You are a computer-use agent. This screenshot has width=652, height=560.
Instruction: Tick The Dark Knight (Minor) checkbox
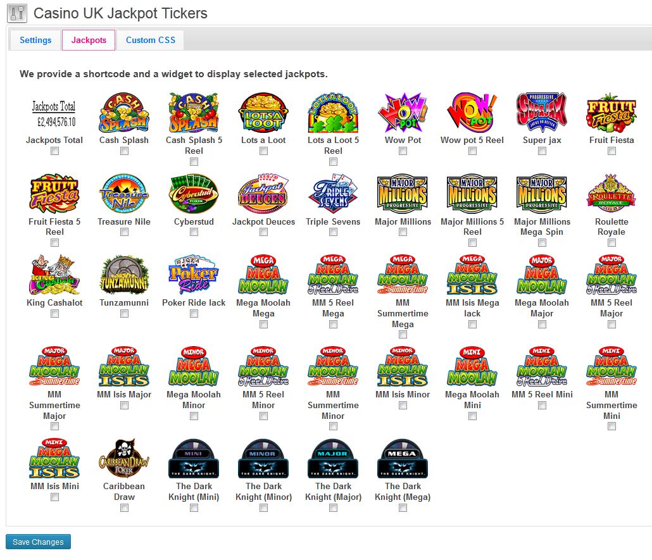coord(263,507)
